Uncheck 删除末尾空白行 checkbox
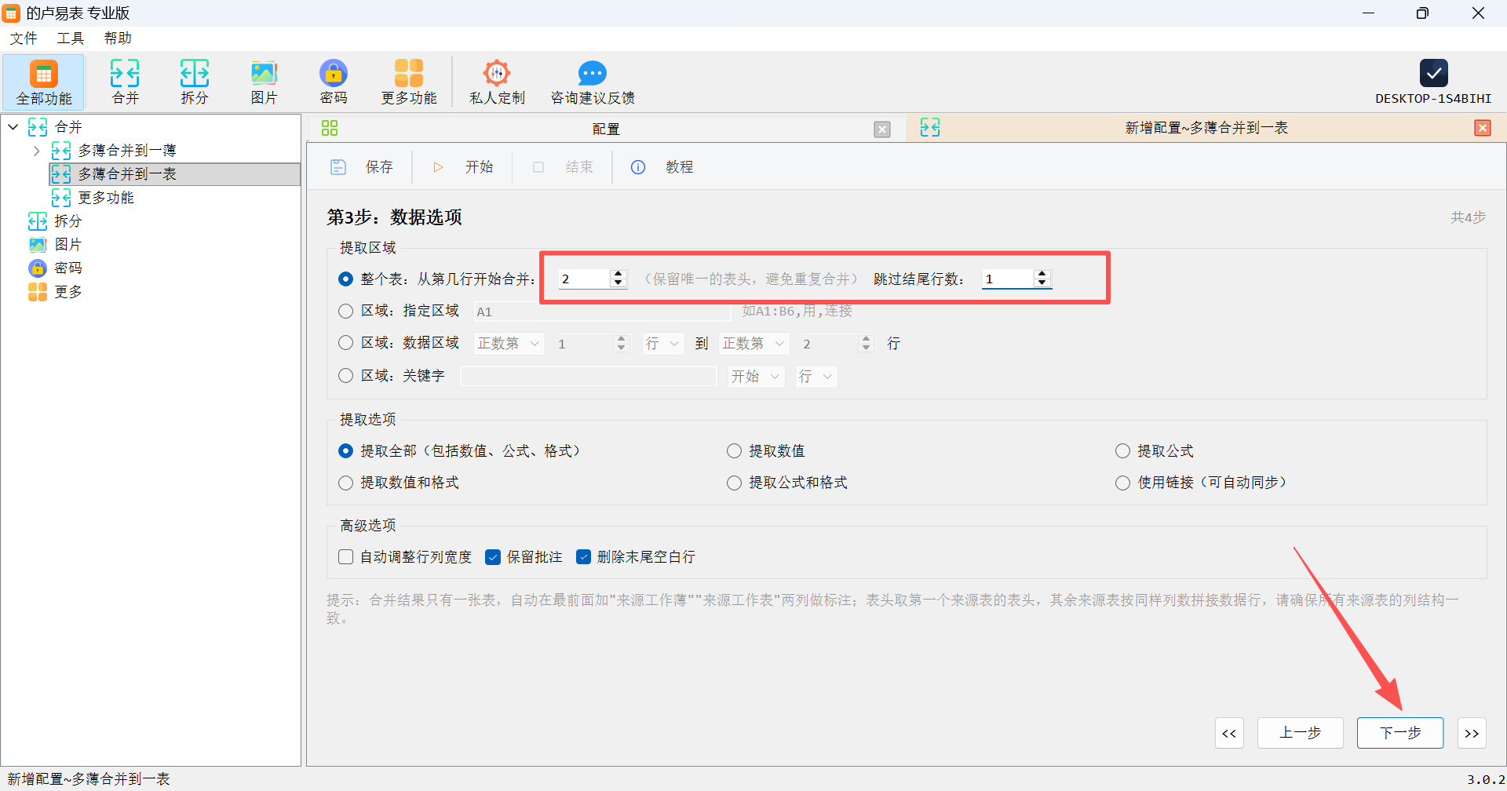The height and width of the screenshot is (791, 1507). tap(583, 557)
